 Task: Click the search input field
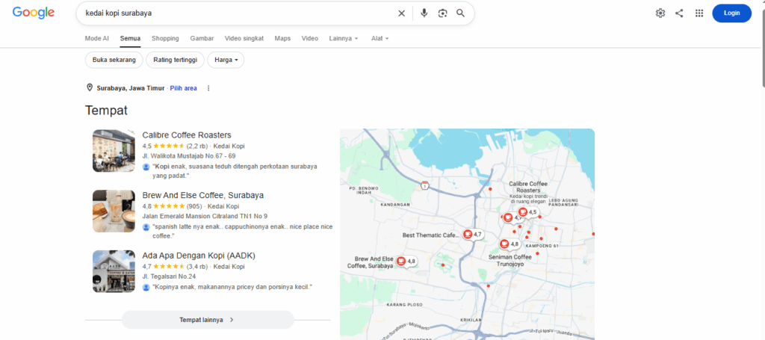(x=239, y=13)
